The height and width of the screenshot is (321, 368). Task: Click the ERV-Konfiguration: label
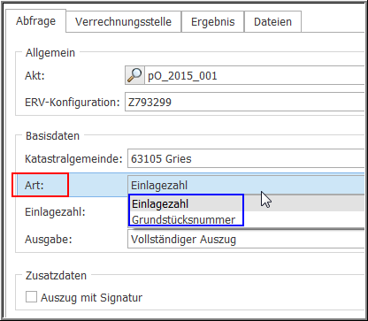[73, 103]
